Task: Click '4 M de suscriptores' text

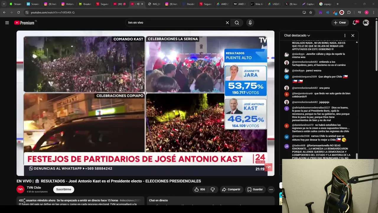Action: click(37, 192)
